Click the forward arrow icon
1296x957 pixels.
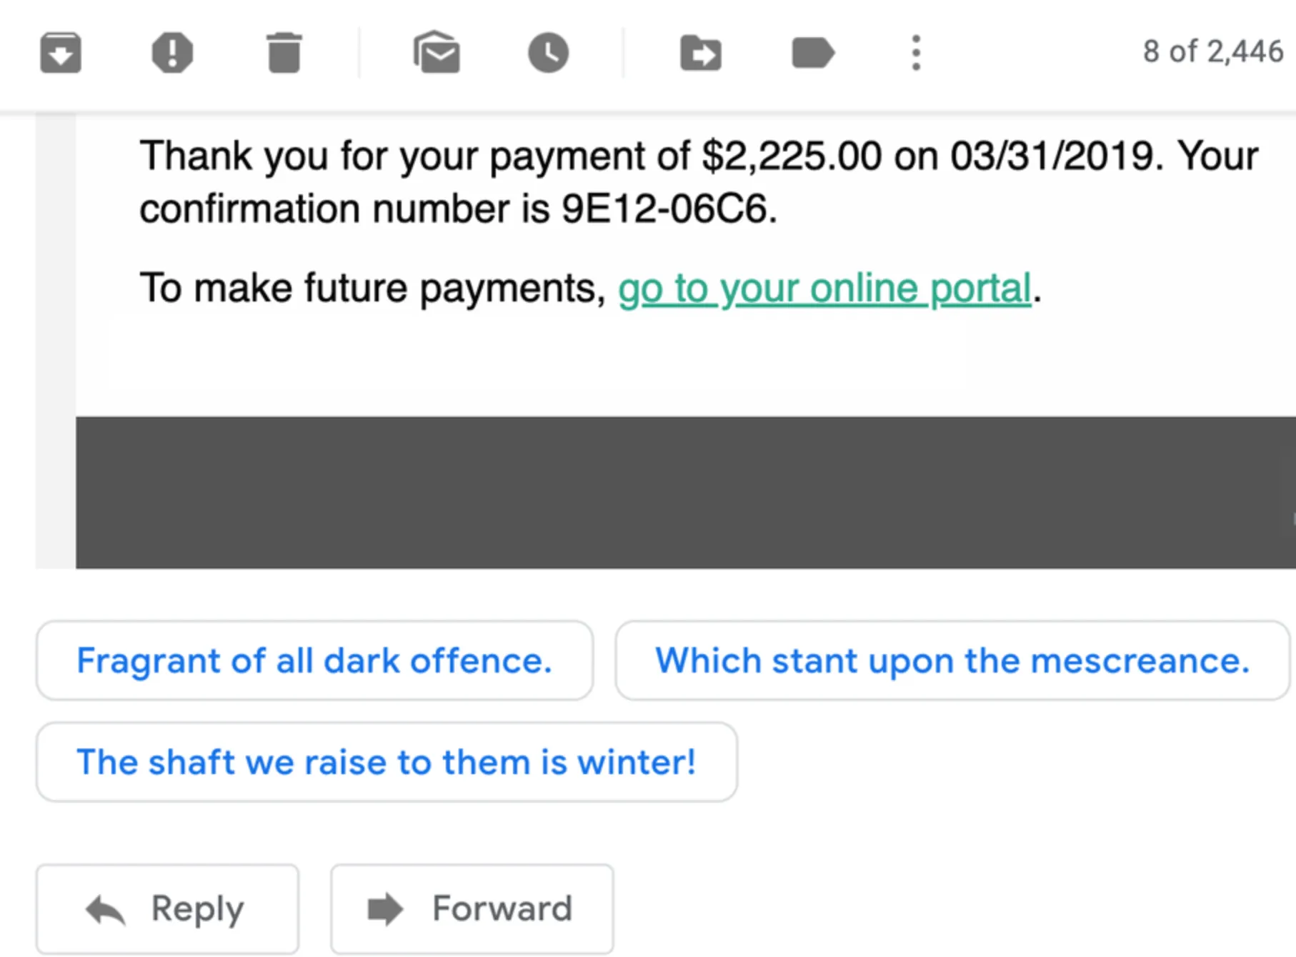pyautogui.click(x=385, y=909)
